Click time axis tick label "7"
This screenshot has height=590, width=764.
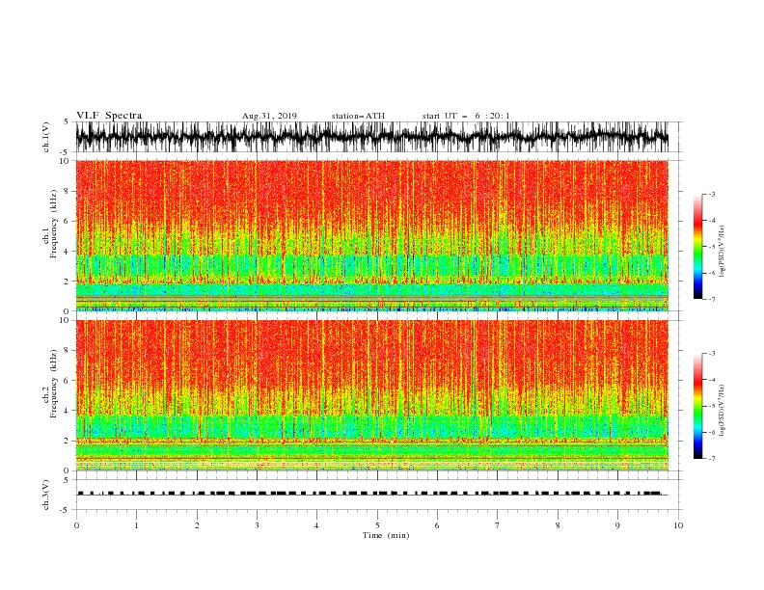[x=498, y=525]
